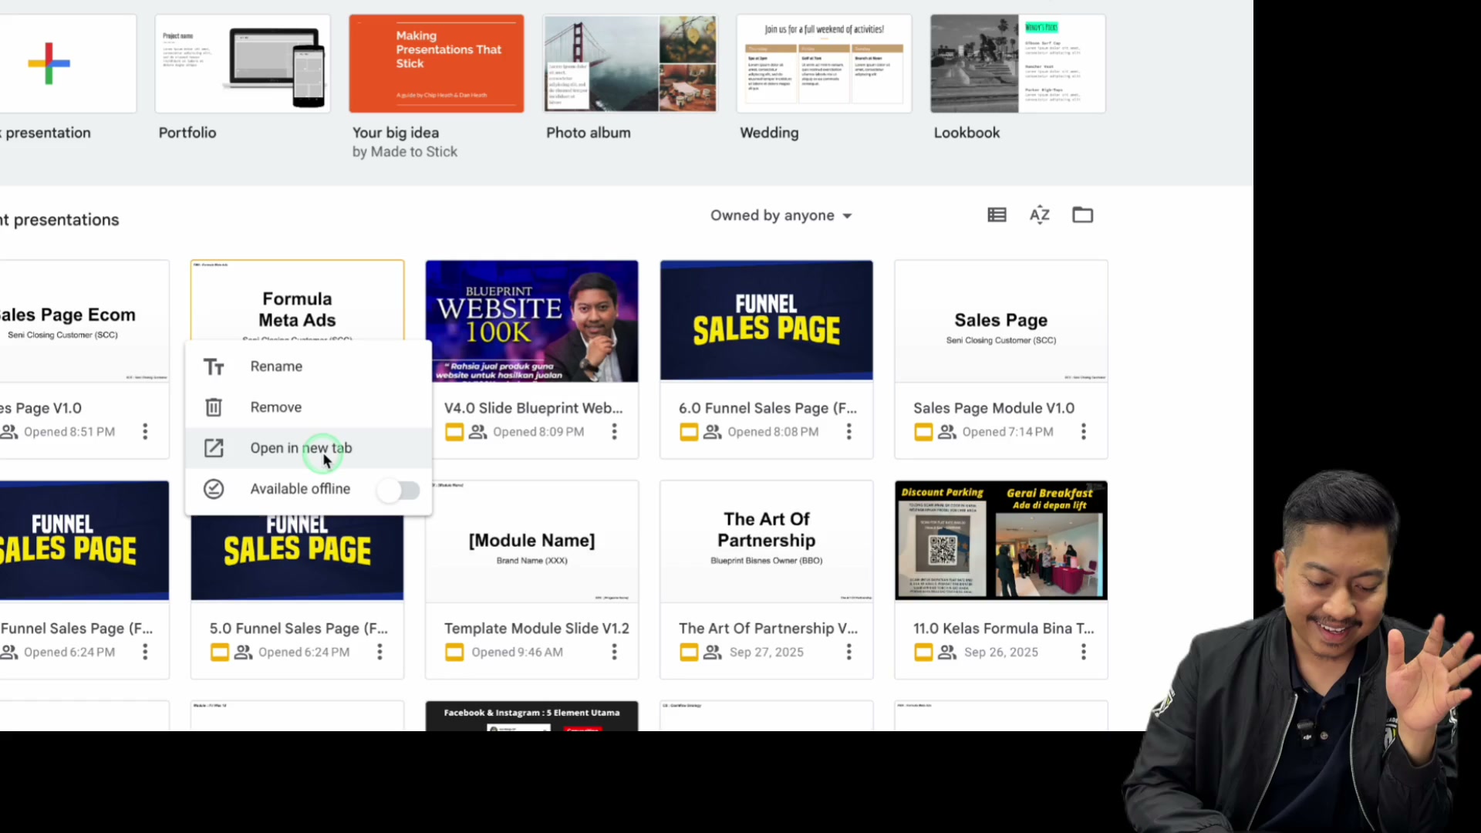Click the 6.0 Funnel Sales Page title

click(x=767, y=408)
